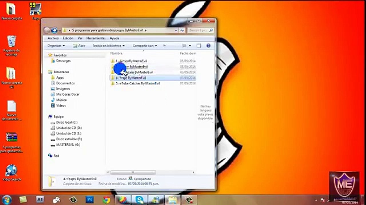Open the Apps library
The height and width of the screenshot is (205, 366).
coord(60,77)
